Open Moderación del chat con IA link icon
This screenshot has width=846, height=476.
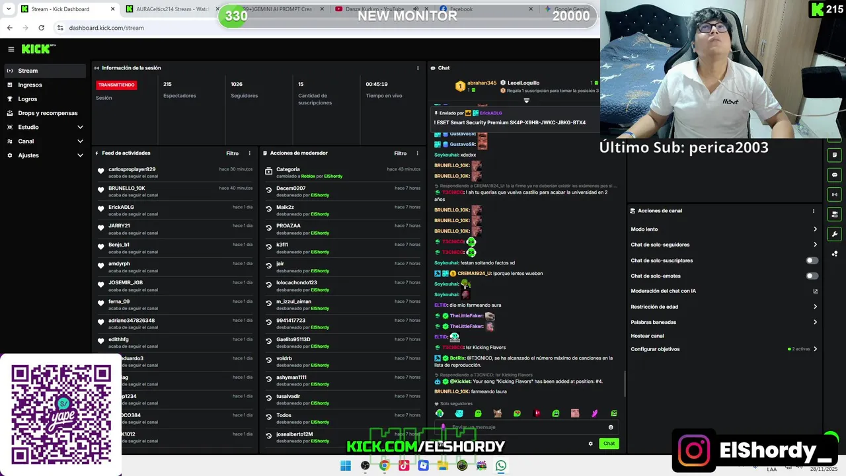point(815,291)
